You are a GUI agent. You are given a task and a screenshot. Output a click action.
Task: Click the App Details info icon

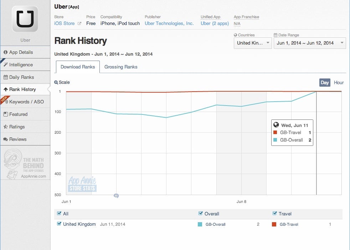pyautogui.click(x=6, y=52)
